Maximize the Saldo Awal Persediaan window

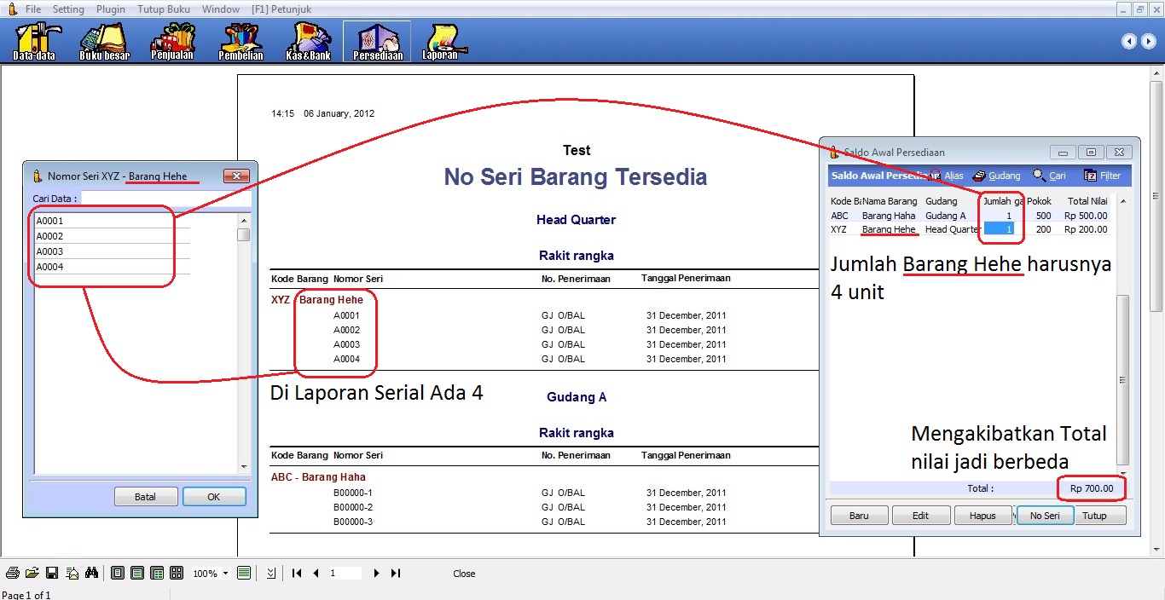pos(1091,153)
